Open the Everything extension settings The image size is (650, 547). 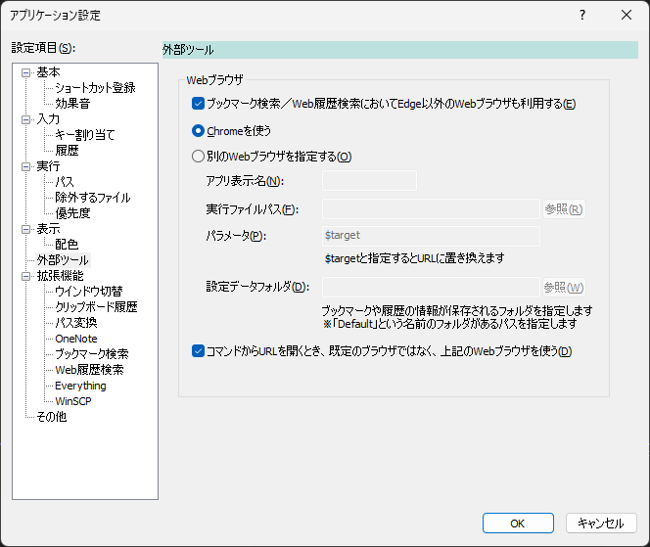point(80,386)
